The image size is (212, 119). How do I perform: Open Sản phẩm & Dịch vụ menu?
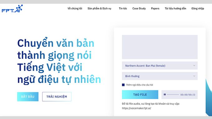click(x=99, y=8)
